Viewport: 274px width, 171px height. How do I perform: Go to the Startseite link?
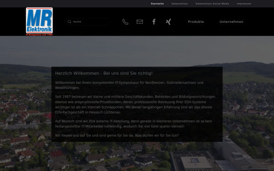[x=157, y=4]
